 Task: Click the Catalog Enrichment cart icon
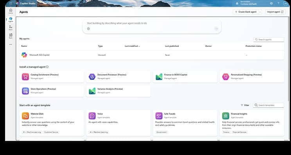(x=25, y=77)
